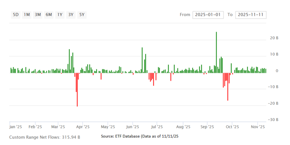290x145 pixels.
Task: Switch chart to 3Y range
Action: 71,15
